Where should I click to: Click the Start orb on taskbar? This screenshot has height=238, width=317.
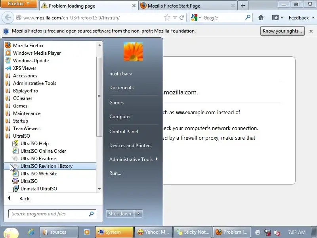point(11,233)
